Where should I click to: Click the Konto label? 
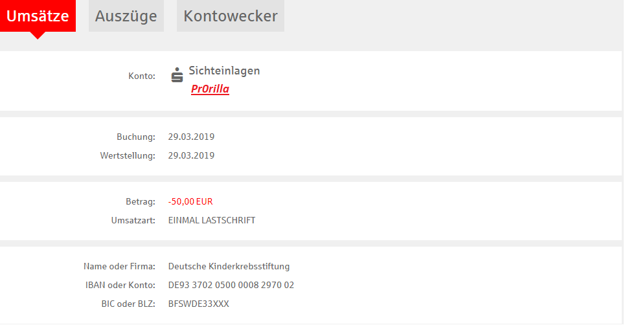pos(142,76)
